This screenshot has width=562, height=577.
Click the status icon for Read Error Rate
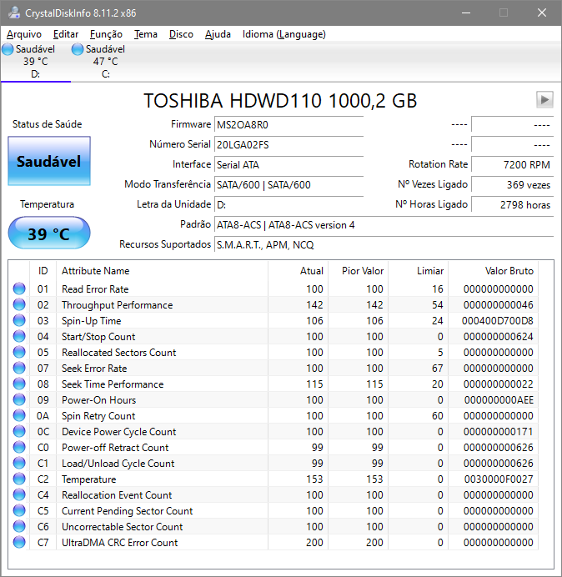pos(19,288)
